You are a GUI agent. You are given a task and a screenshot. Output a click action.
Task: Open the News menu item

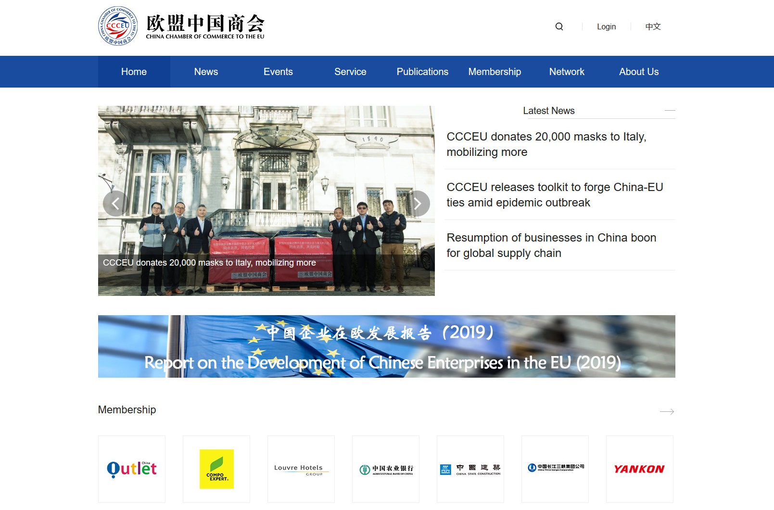206,72
